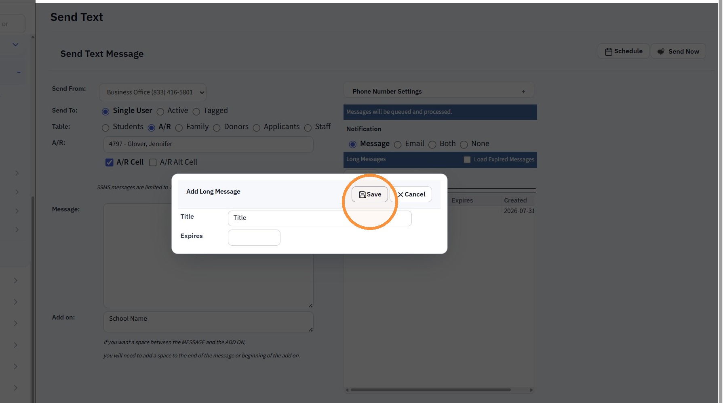Open the Send From dropdown

[153, 92]
